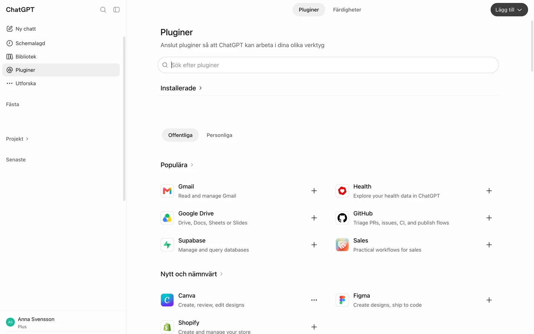
Task: Add the Shopify plugin with its plus icon
Action: (x=314, y=327)
